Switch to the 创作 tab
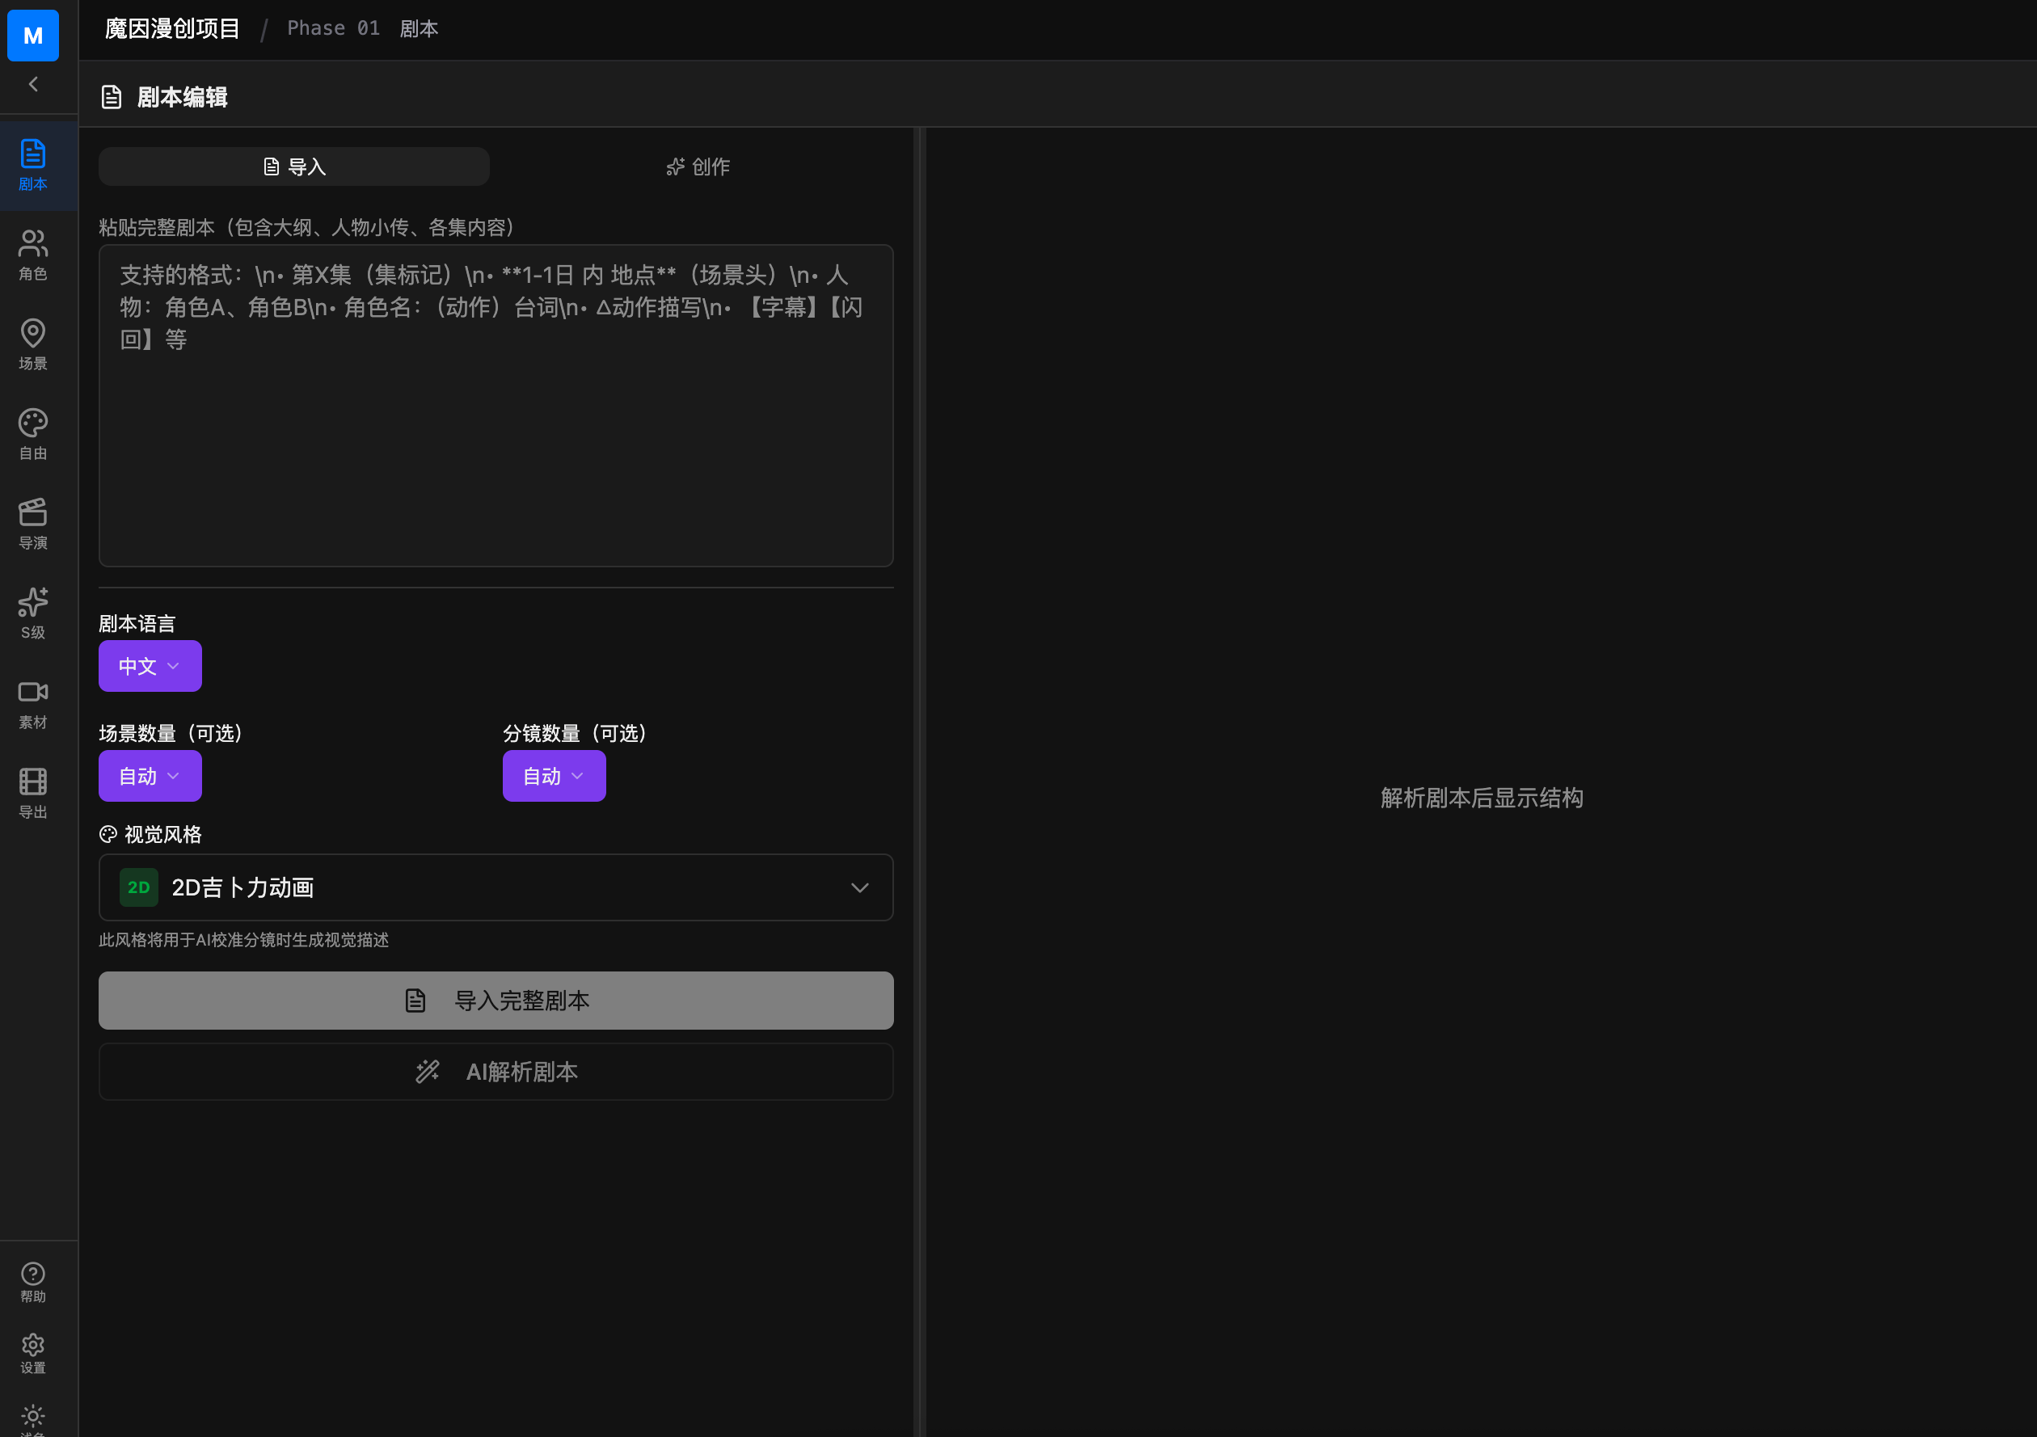The width and height of the screenshot is (2037, 1437). [698, 166]
